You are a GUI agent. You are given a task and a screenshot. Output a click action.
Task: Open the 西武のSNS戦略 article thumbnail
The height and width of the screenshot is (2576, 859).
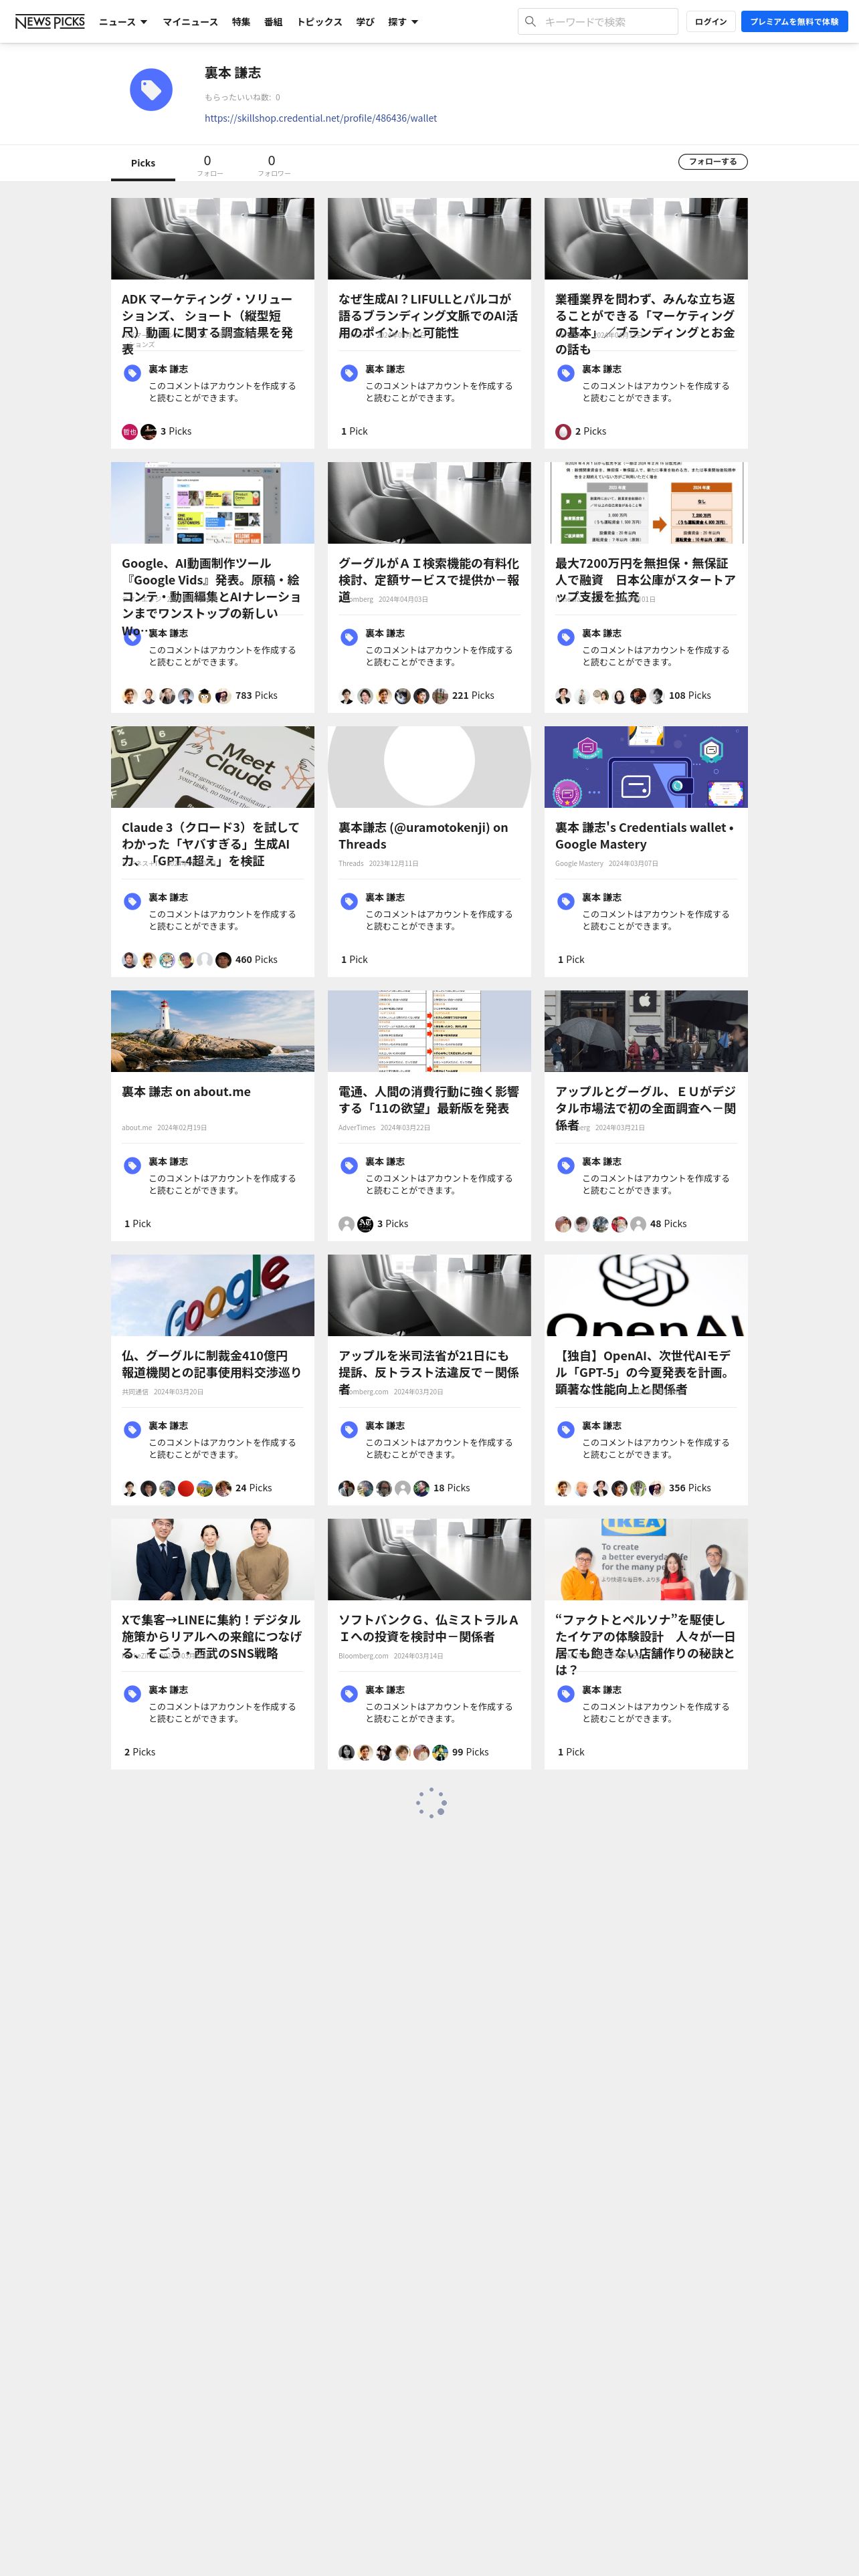click(212, 1558)
